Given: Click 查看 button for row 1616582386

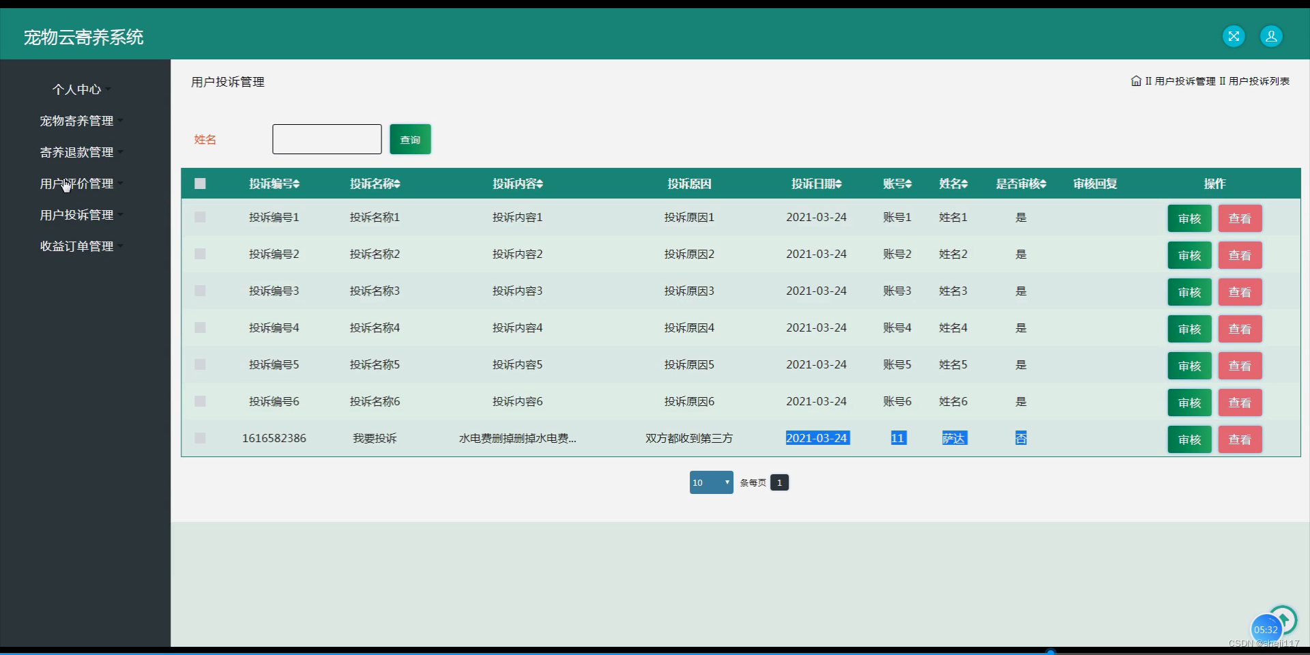Looking at the screenshot, I should (1240, 439).
